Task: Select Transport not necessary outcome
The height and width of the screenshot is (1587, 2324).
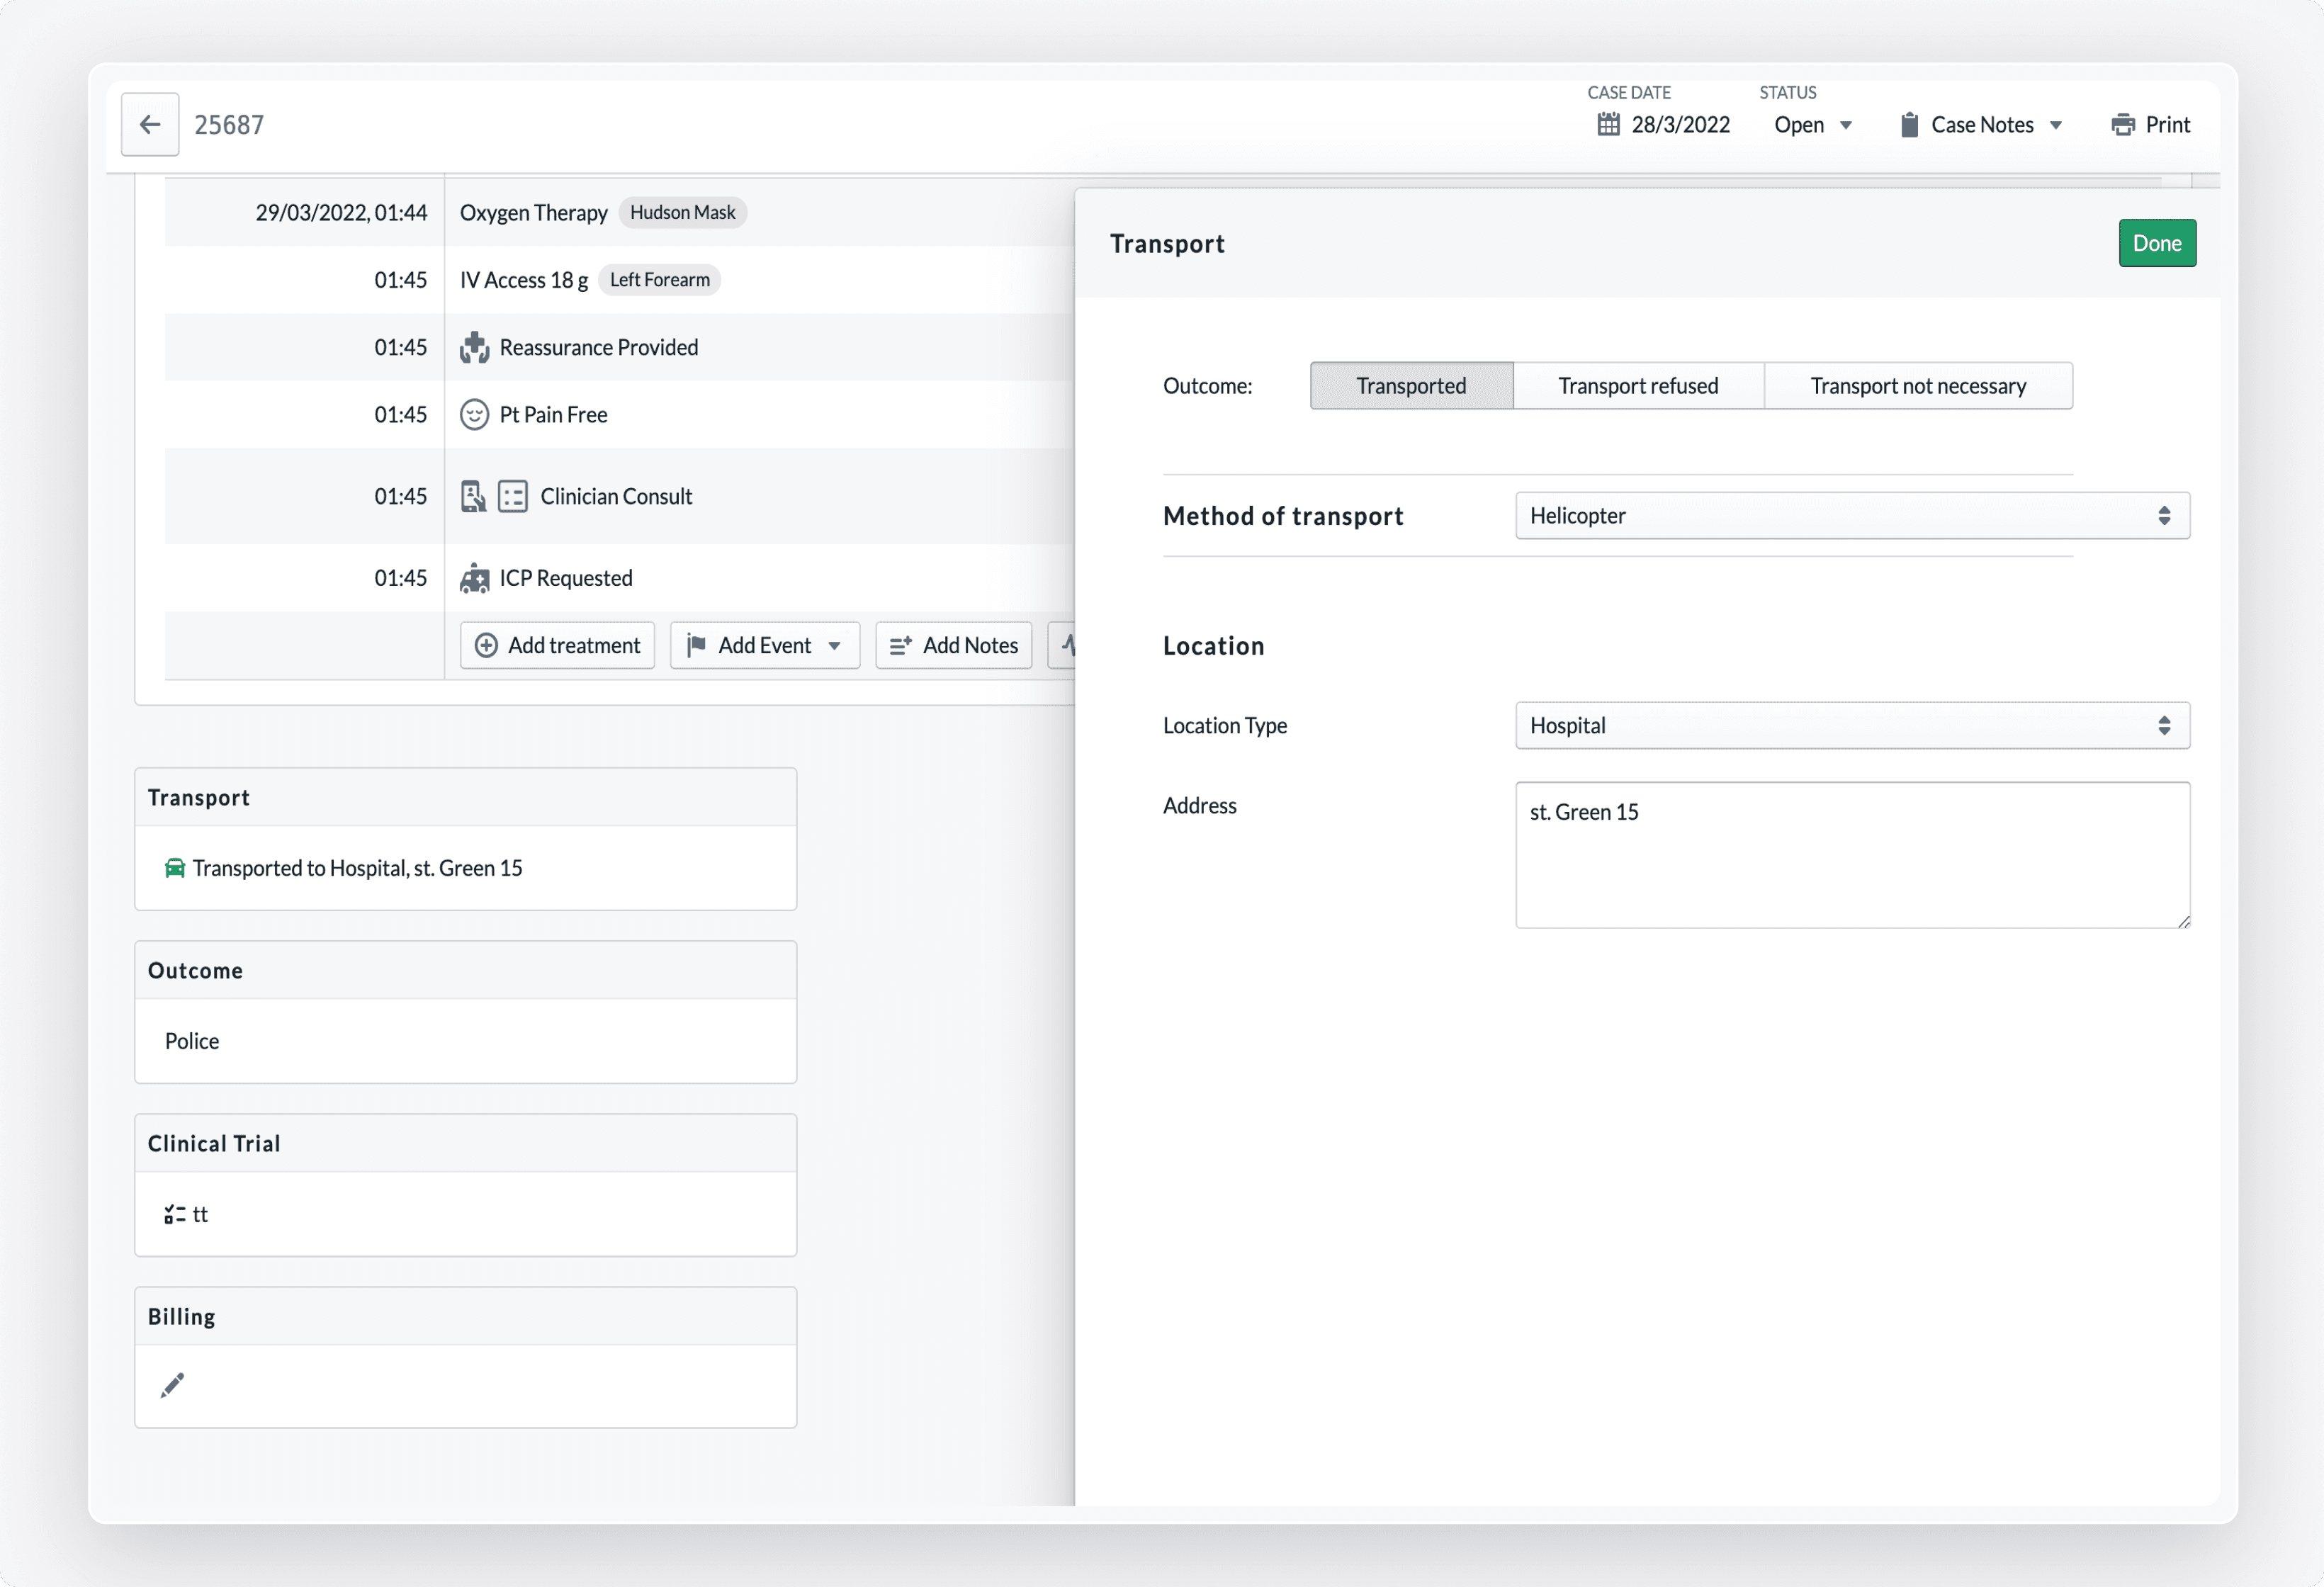Action: [x=1918, y=386]
